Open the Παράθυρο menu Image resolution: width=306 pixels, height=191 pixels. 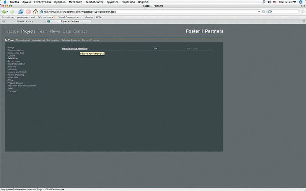point(128,2)
